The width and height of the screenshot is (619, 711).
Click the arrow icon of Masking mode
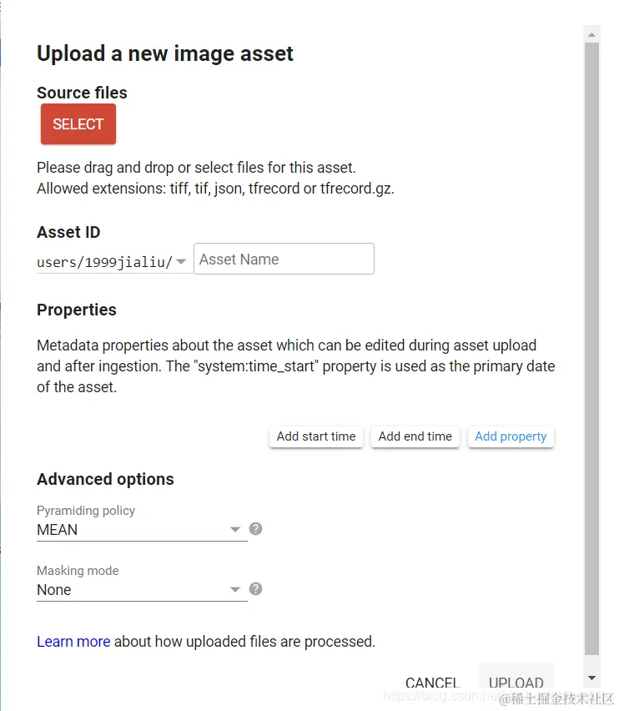tap(234, 589)
